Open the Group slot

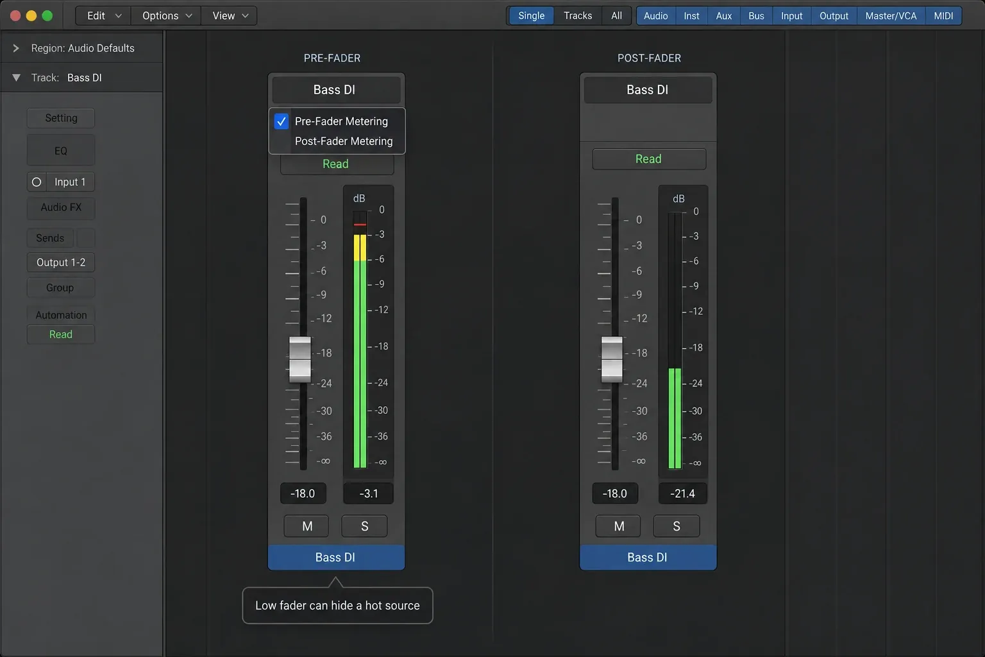point(61,288)
